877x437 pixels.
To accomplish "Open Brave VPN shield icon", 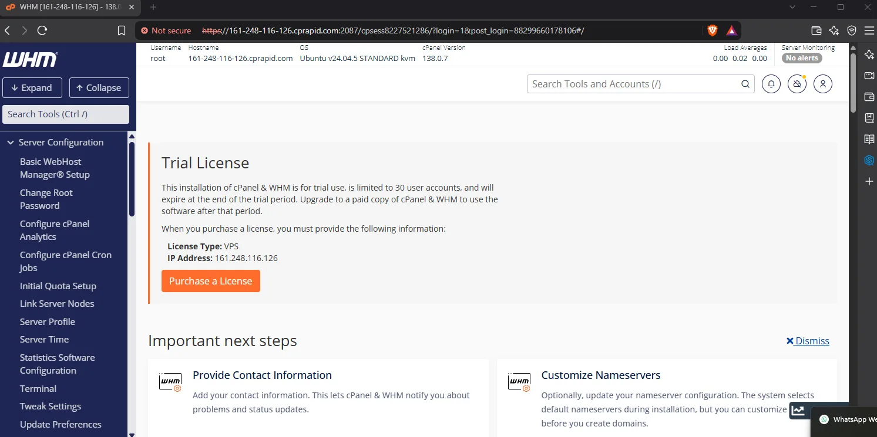I will [852, 31].
